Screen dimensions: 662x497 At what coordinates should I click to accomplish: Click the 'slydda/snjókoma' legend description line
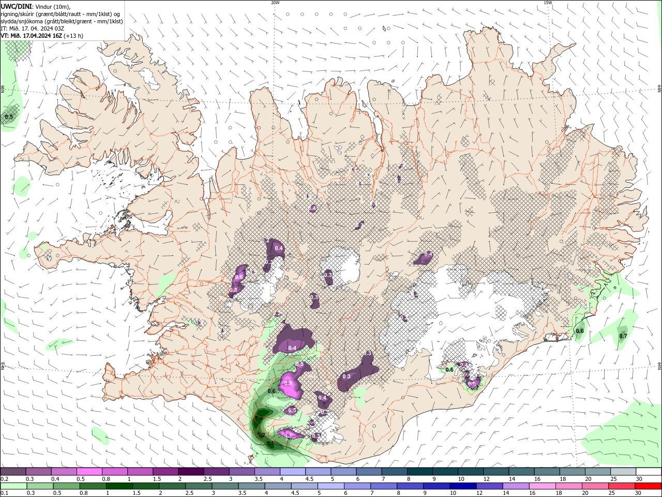tap(62, 21)
